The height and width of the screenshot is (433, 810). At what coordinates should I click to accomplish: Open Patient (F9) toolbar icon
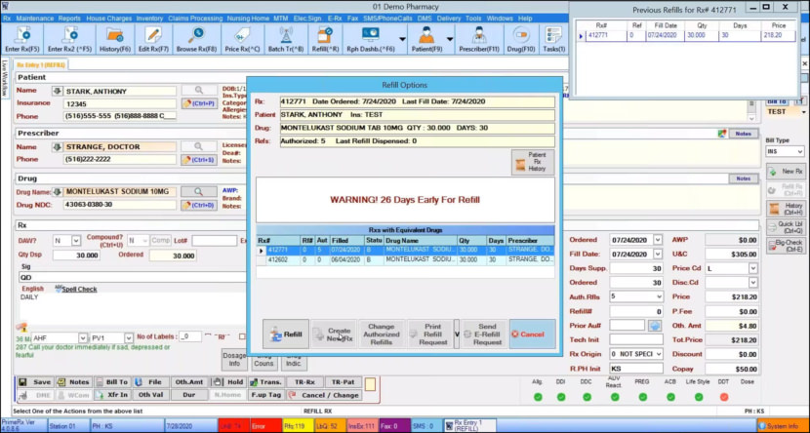coord(426,40)
